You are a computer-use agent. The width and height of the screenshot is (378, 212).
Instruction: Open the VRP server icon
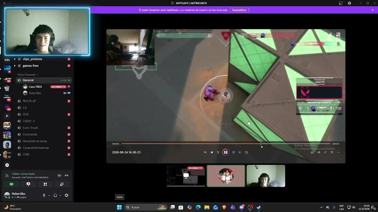point(7,69)
